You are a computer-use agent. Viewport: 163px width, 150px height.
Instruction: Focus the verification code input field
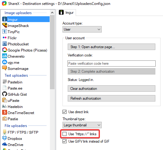112,63
